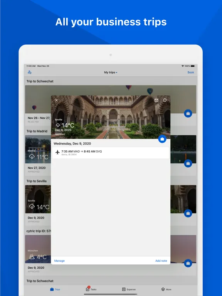Open the More tab

click(x=166, y=289)
